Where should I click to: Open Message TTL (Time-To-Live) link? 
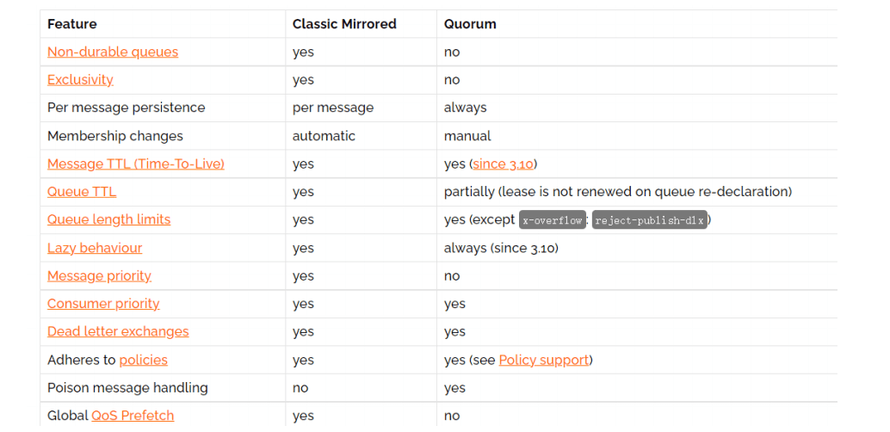136,164
